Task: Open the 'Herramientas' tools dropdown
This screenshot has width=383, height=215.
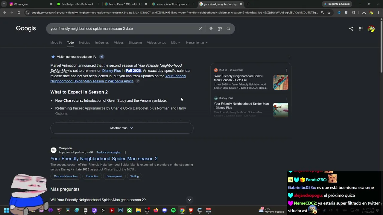Action: (x=197, y=43)
